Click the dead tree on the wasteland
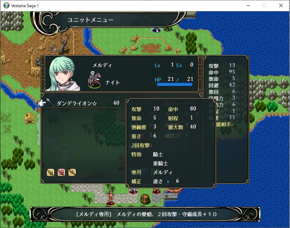The image size is (290, 228). tap(65, 44)
